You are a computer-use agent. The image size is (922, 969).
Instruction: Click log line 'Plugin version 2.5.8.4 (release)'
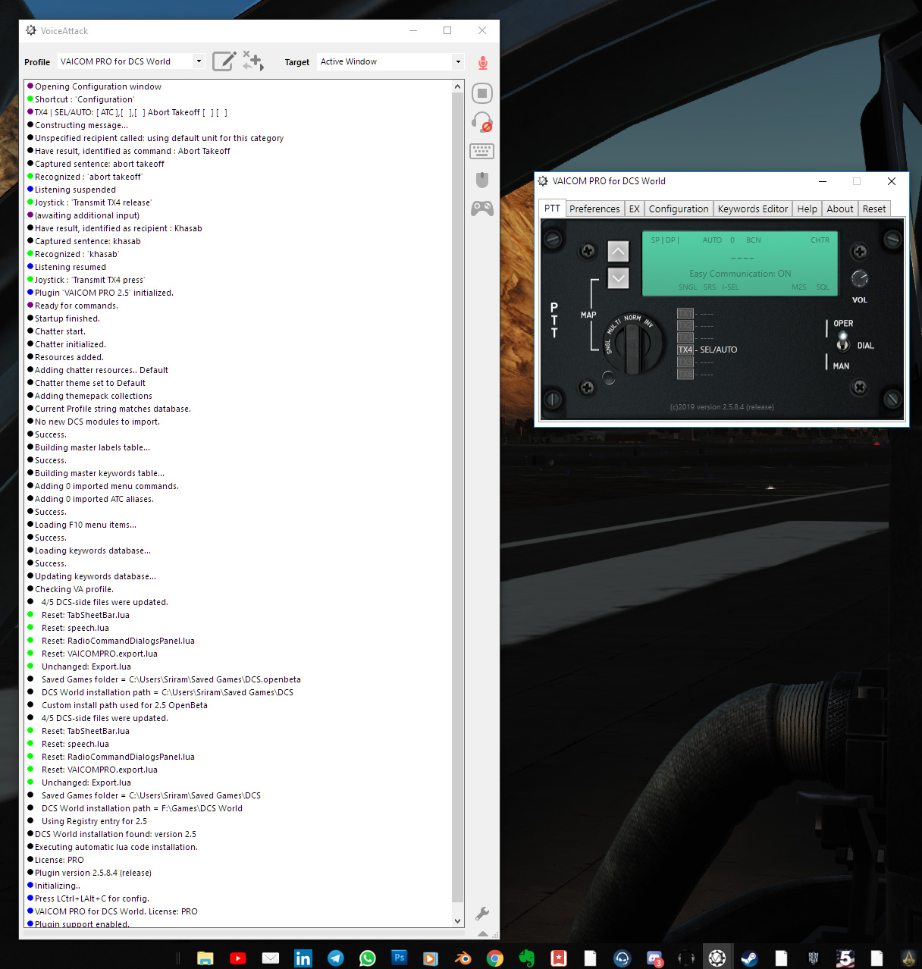click(x=93, y=873)
